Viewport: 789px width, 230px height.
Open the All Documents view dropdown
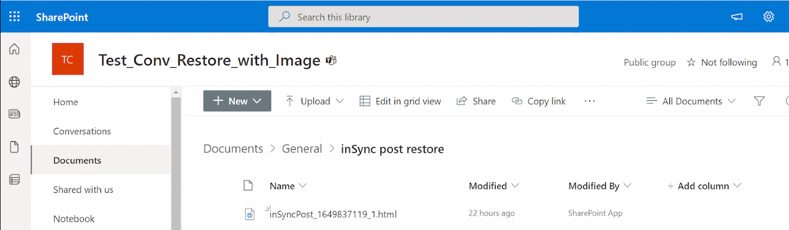[691, 101]
